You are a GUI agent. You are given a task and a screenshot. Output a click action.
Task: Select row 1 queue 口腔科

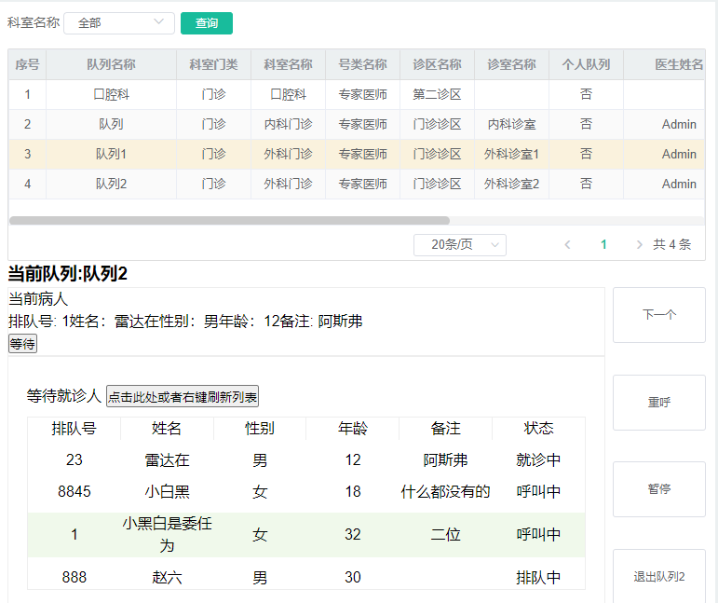pos(357,94)
